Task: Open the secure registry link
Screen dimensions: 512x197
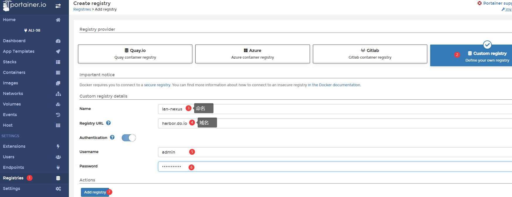Action: point(157,85)
